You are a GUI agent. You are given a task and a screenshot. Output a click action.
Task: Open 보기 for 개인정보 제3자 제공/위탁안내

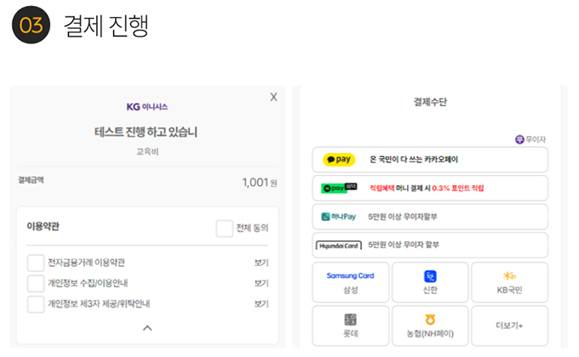pyautogui.click(x=261, y=304)
